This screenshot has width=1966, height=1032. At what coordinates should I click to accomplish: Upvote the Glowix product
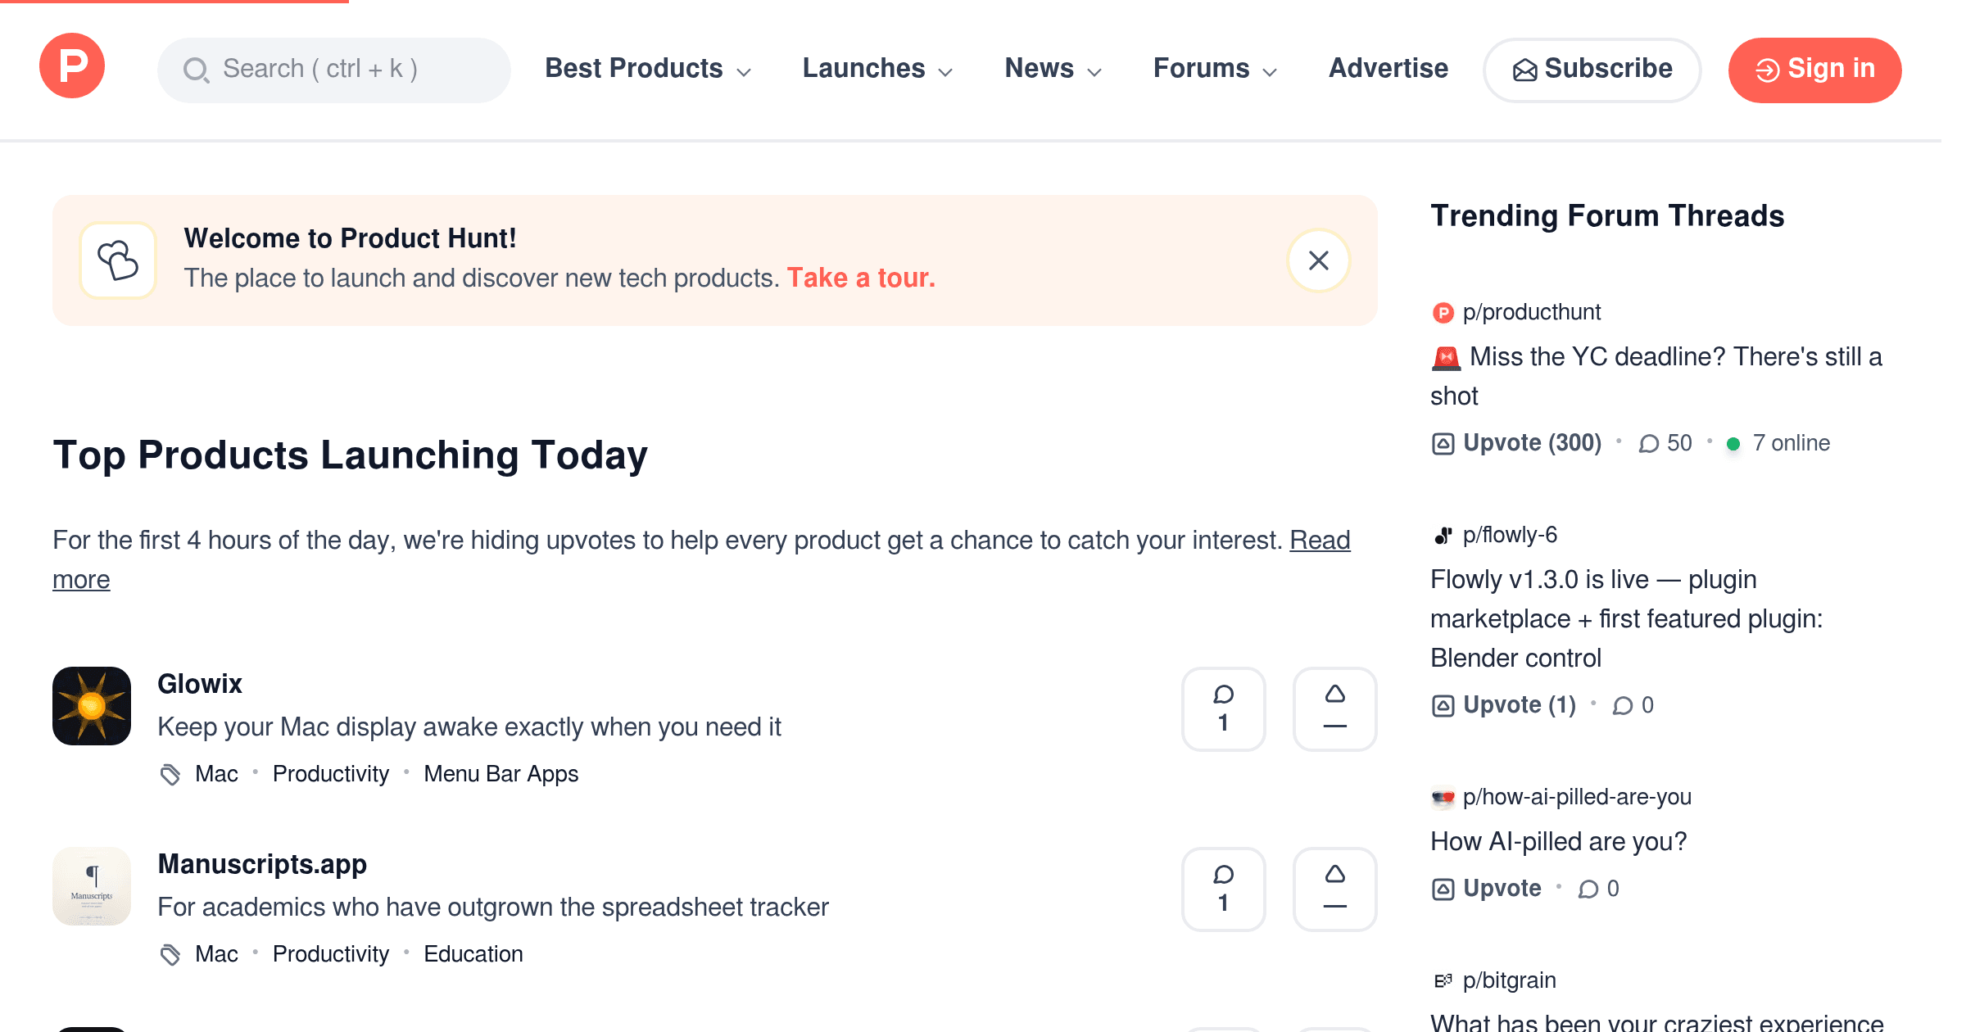1334,708
